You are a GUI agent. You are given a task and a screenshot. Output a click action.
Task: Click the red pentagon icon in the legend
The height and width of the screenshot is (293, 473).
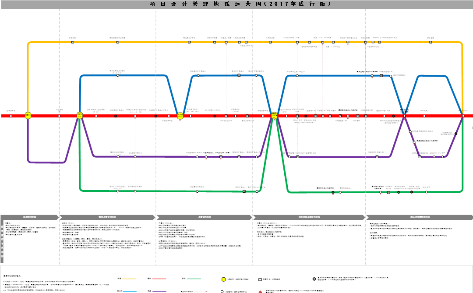[260, 291]
